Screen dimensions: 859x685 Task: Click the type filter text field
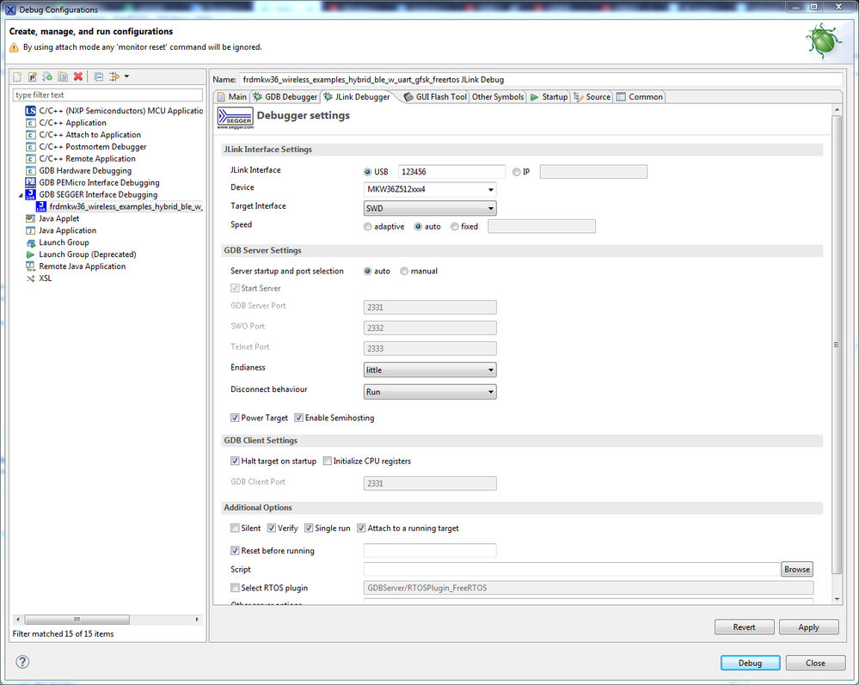[x=107, y=95]
